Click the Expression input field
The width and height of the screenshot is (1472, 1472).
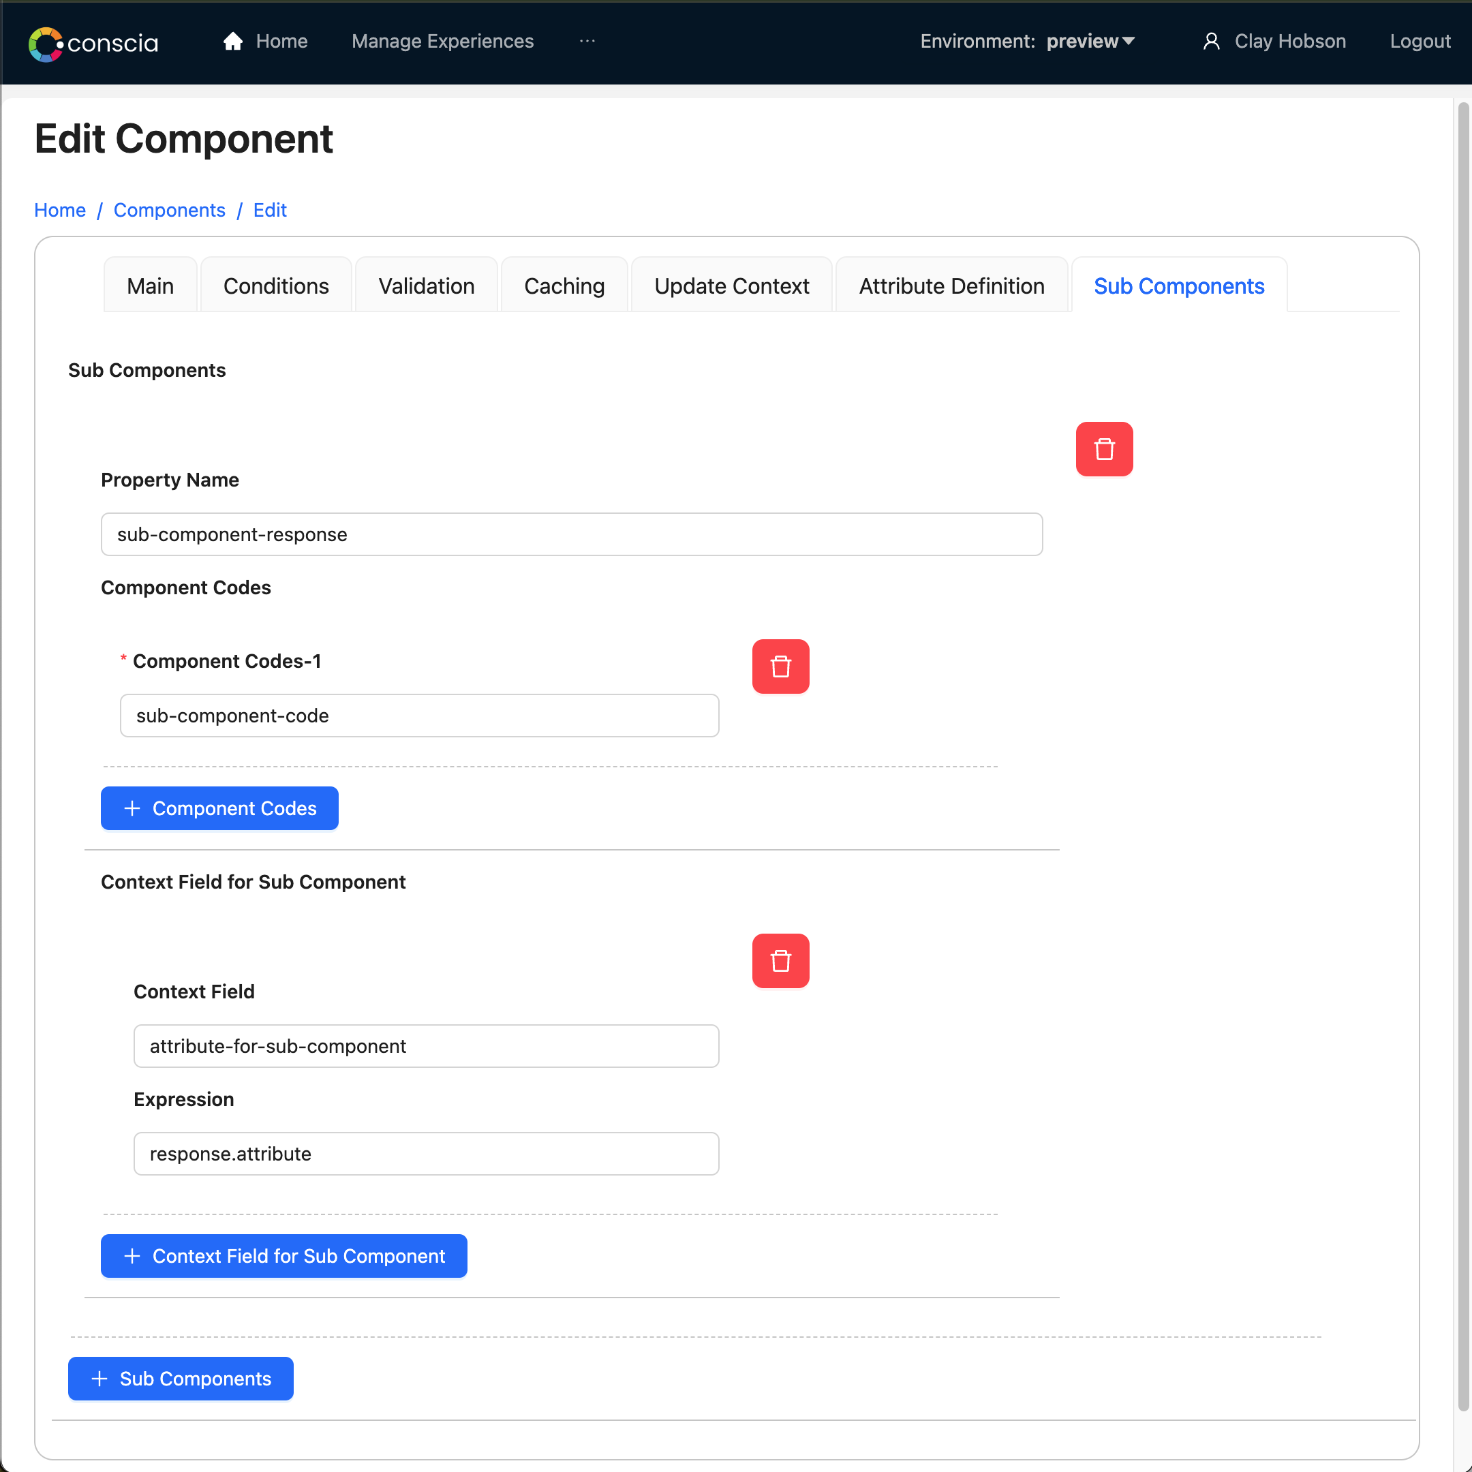pos(426,1154)
